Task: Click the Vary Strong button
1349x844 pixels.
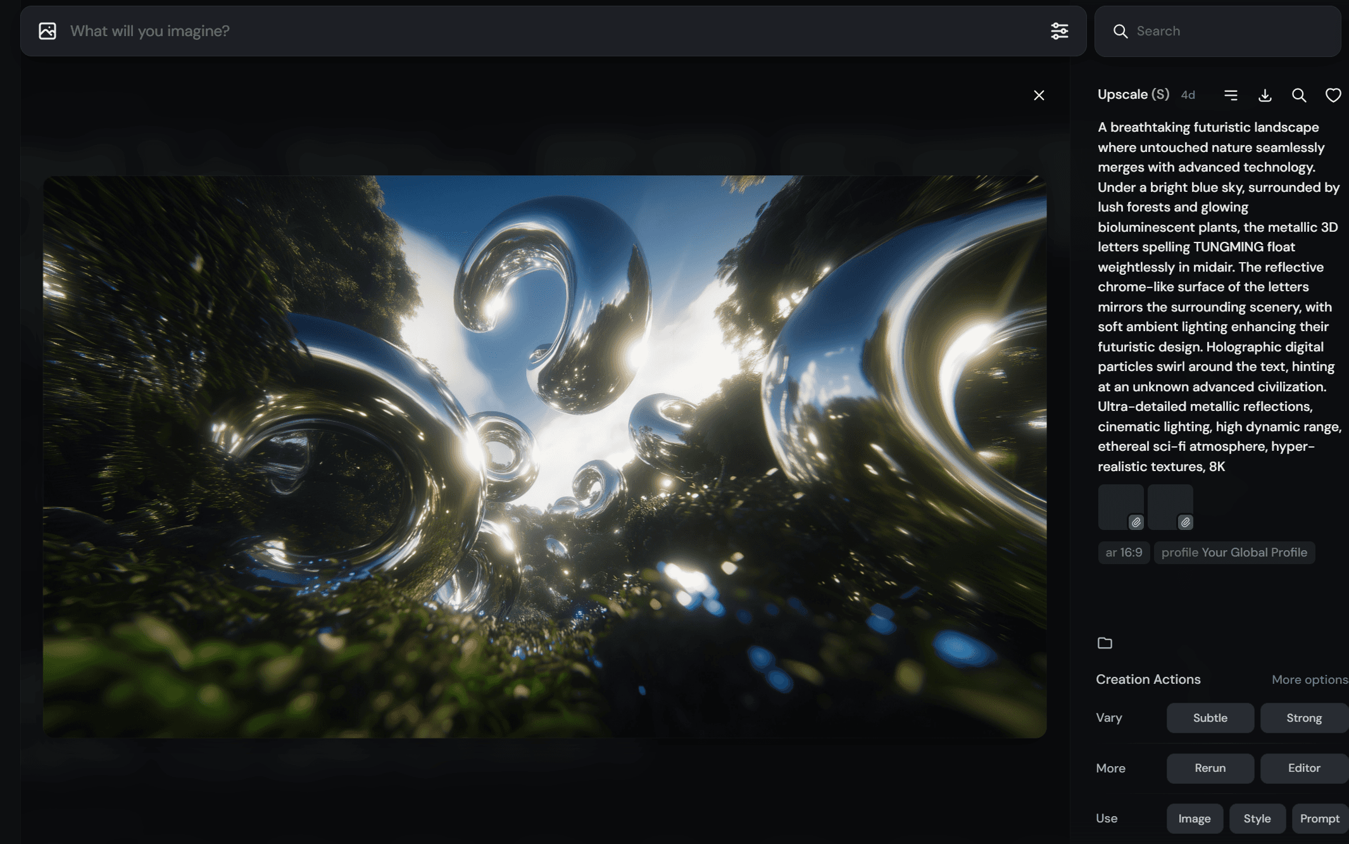Action: point(1303,718)
